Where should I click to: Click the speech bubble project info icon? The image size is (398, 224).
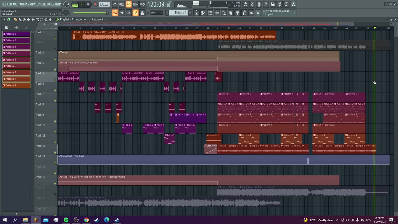[286, 4]
